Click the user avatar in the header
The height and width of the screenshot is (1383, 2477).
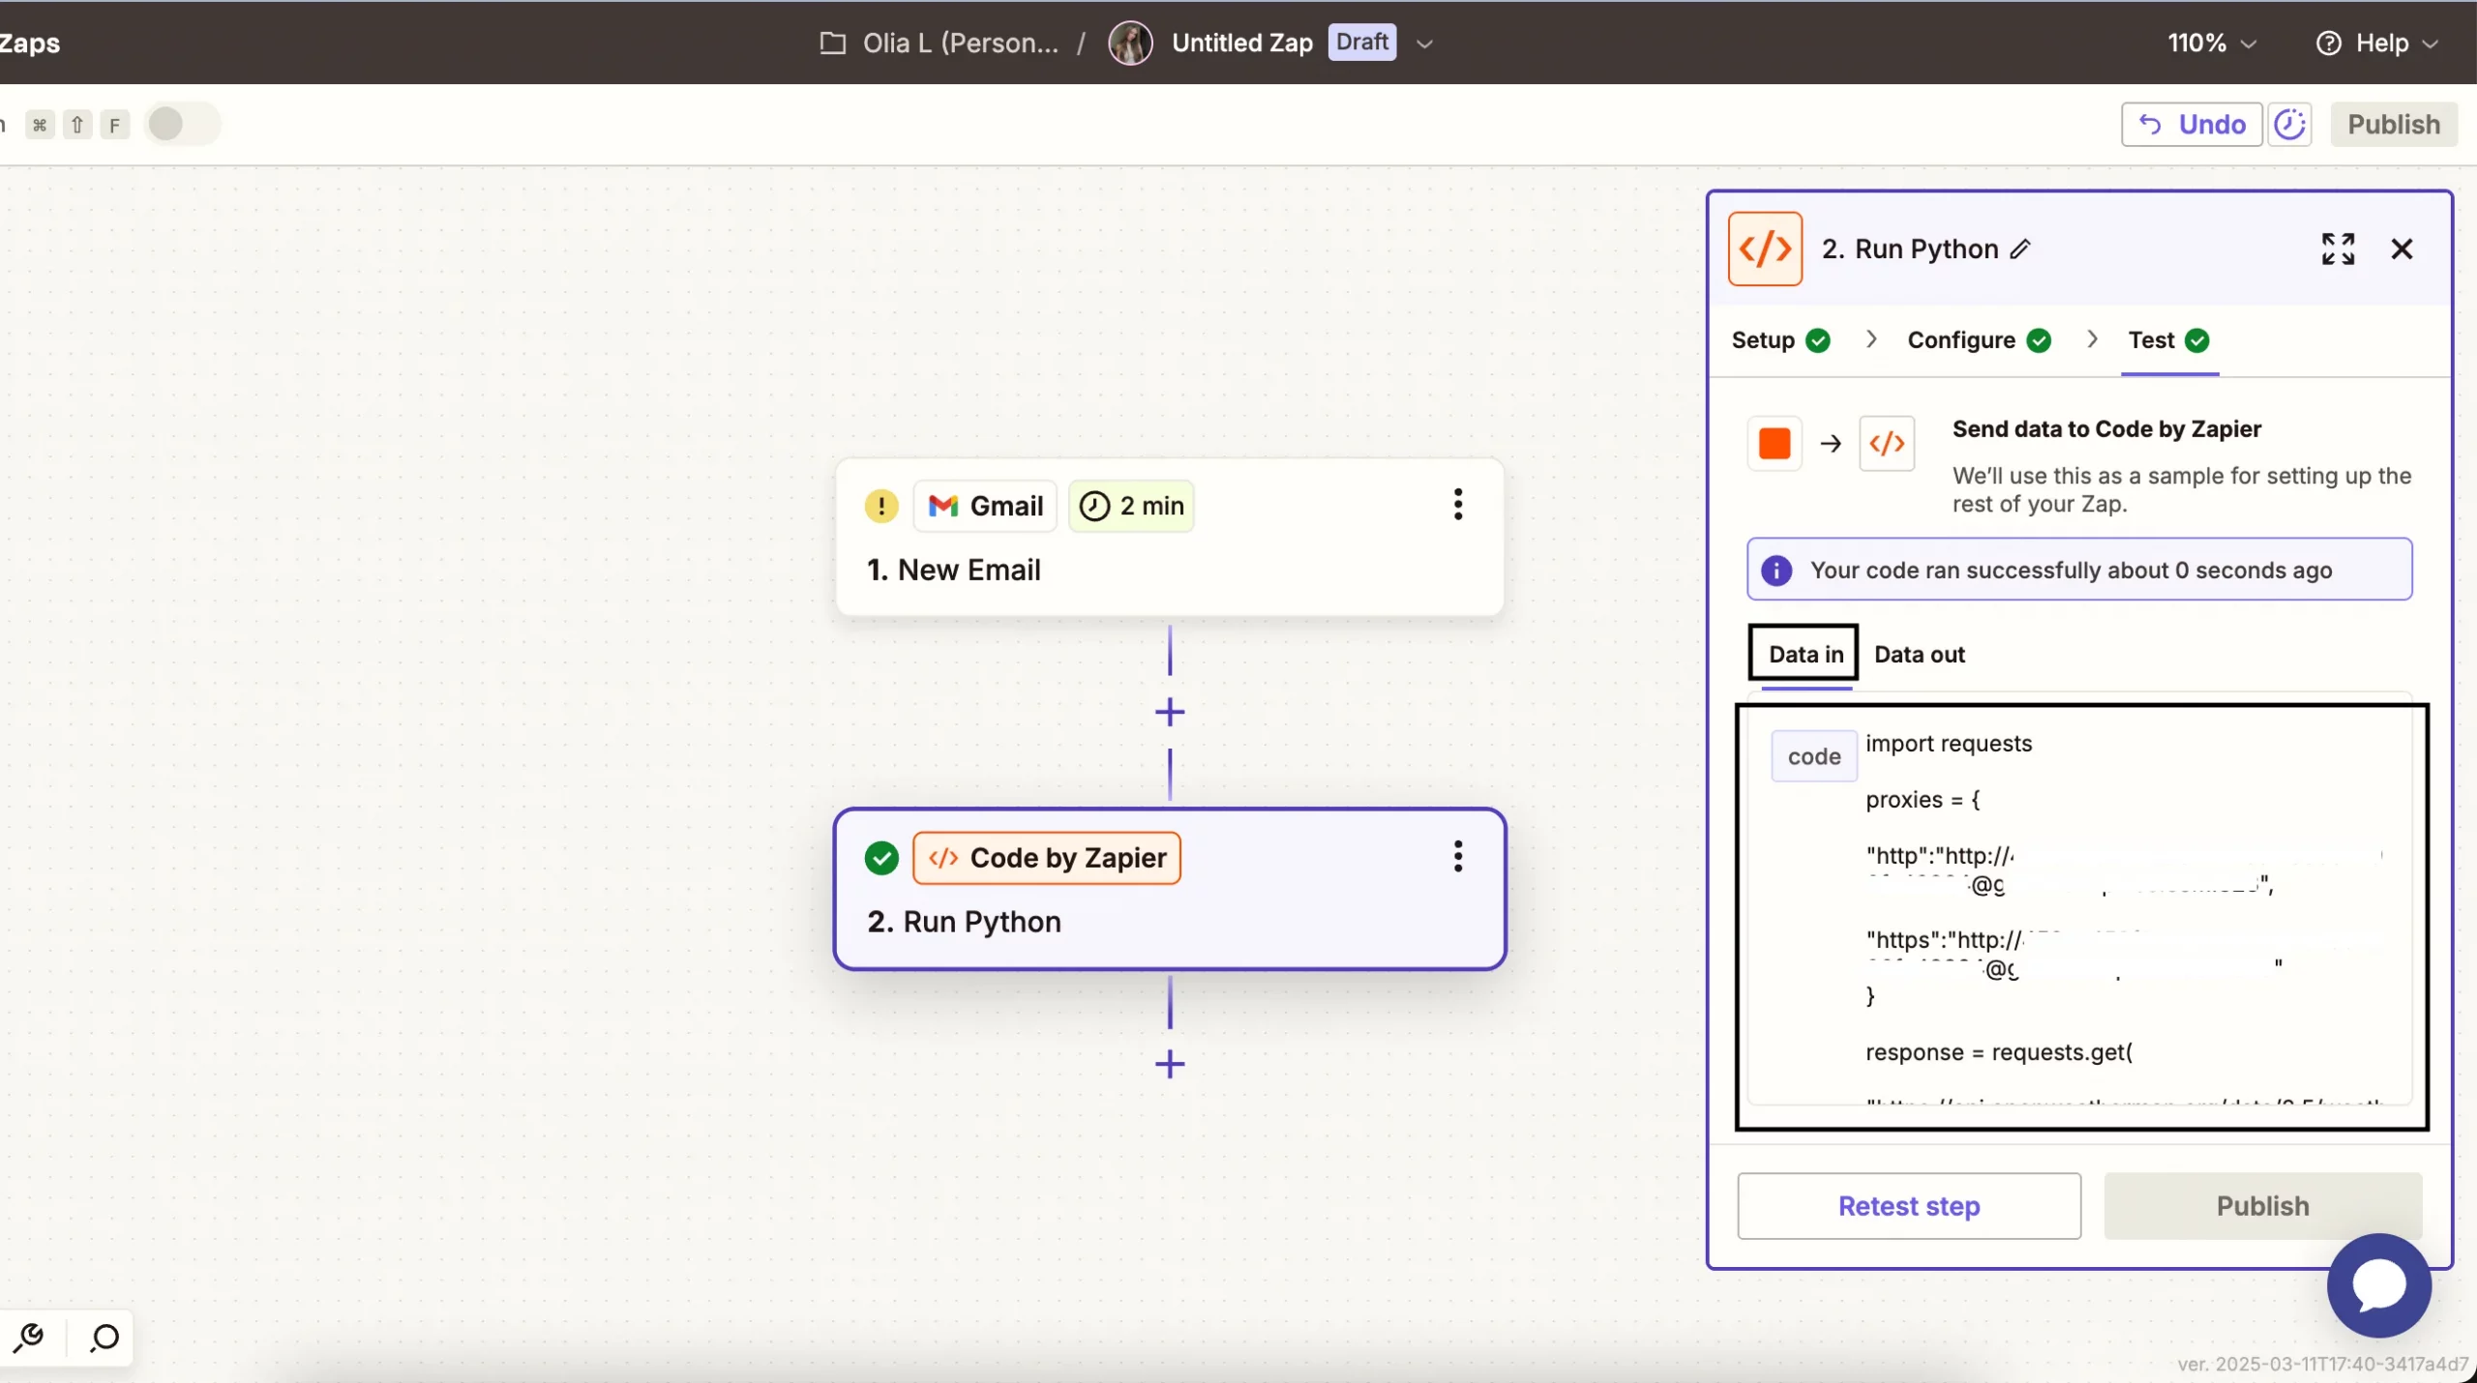(1130, 43)
